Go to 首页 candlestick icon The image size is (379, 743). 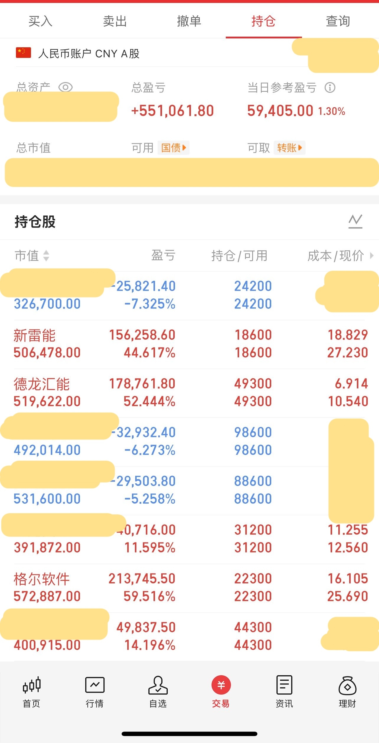(32, 685)
